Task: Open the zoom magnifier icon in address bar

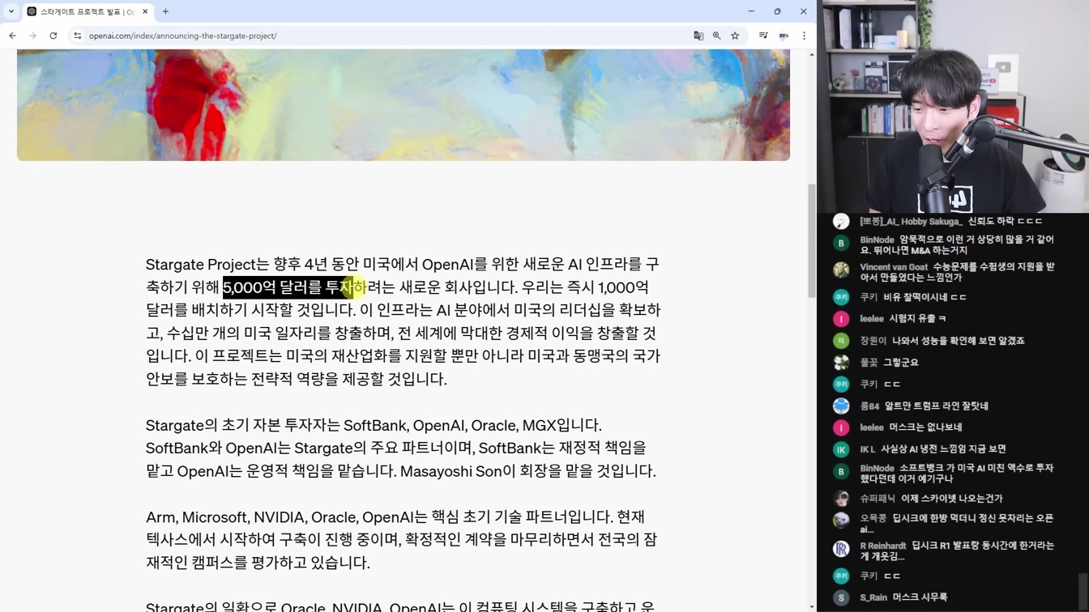Action: coord(717,36)
